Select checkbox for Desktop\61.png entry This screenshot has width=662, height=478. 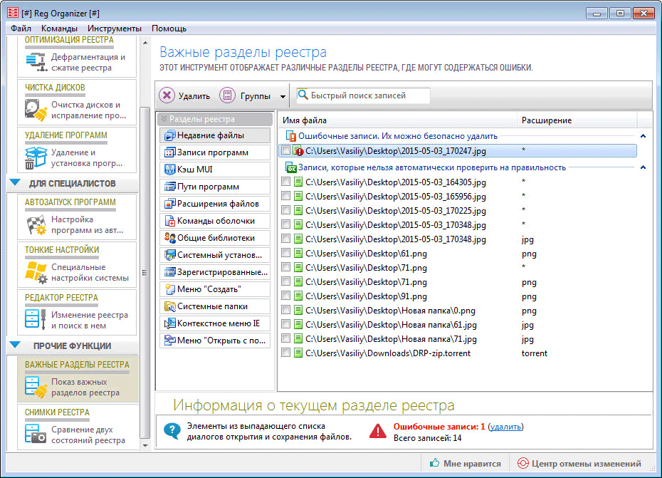pos(285,254)
